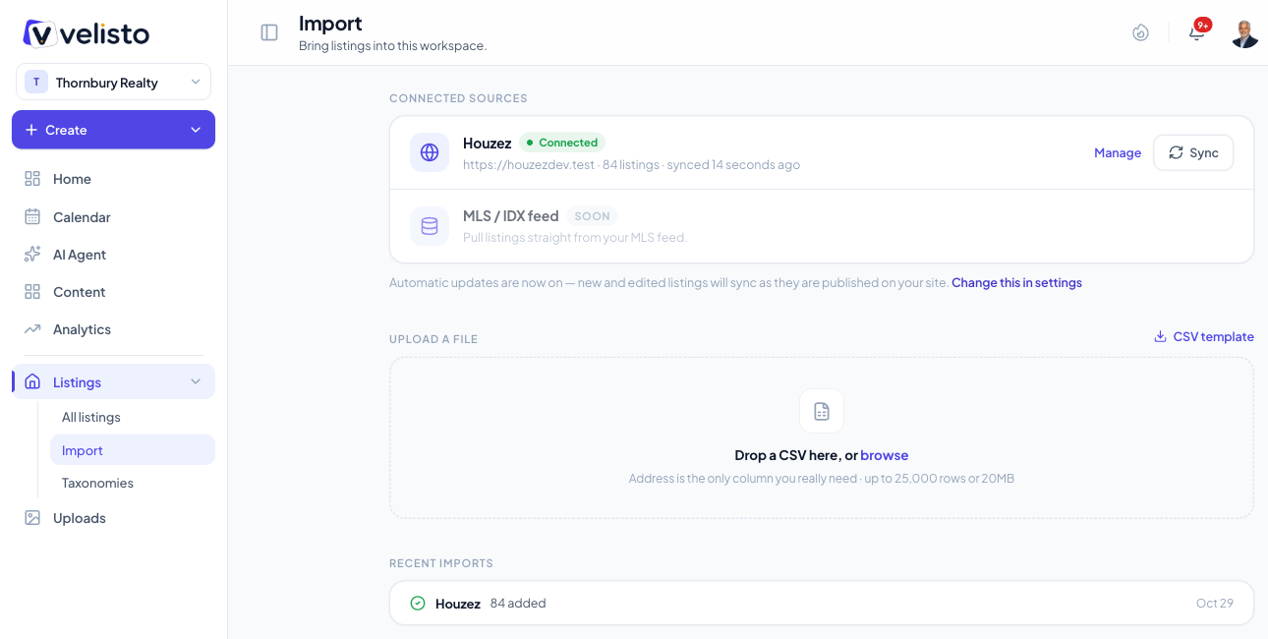Open the flame streak icon in header

[1140, 32]
